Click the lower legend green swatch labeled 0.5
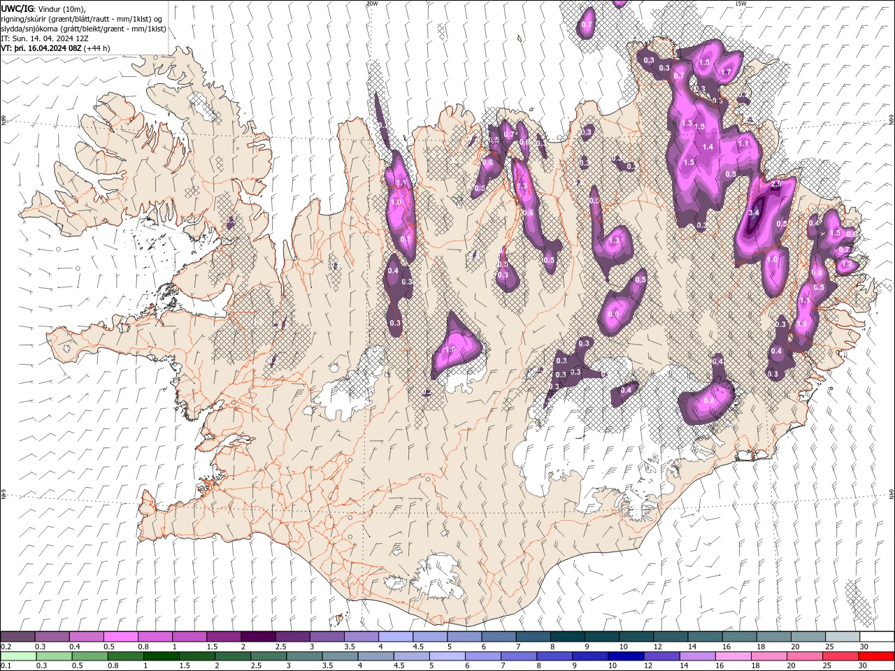895x671 pixels. click(89, 656)
